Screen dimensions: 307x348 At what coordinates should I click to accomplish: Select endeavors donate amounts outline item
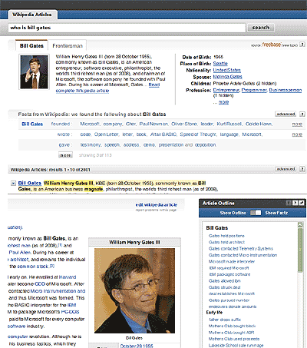233,307
